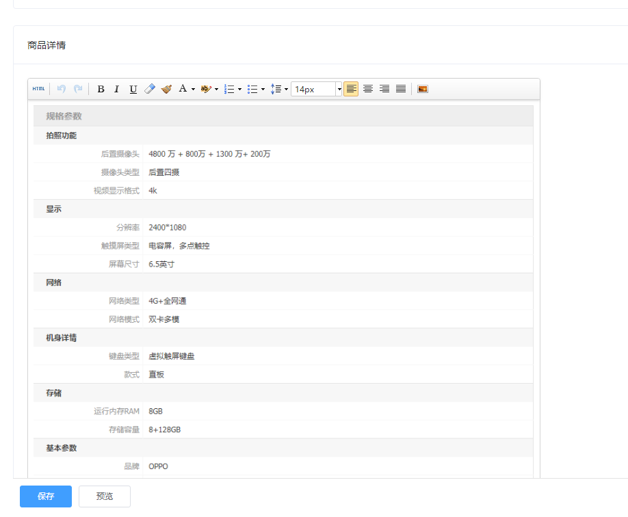Apply font color with the A icon
Screen dimensions: 628x517
pyautogui.click(x=183, y=89)
